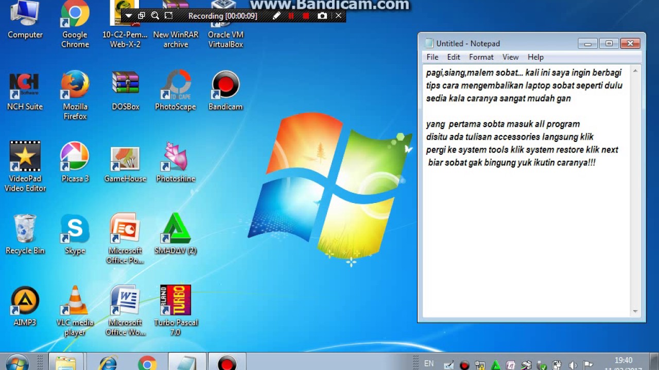Minimize the Notepad window
This screenshot has width=659, height=370.
pyautogui.click(x=587, y=44)
